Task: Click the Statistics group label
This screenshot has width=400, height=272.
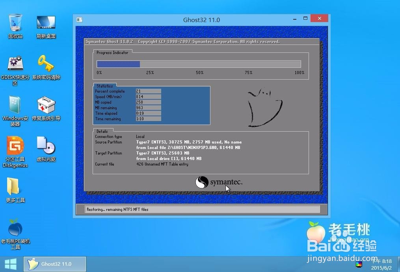Action: 104,86
